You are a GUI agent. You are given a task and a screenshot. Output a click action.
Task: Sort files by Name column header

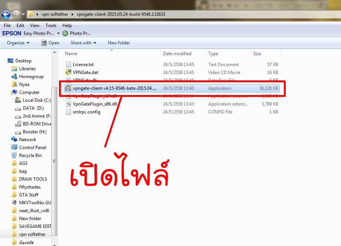pyautogui.click(x=71, y=54)
